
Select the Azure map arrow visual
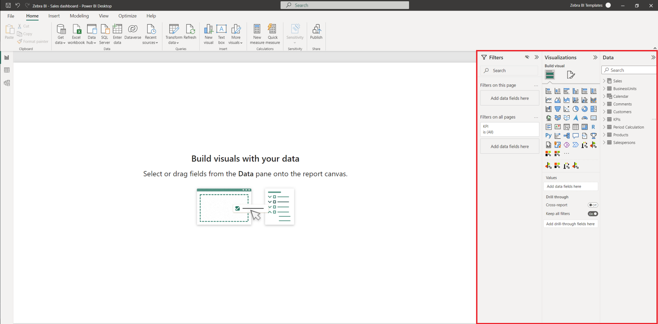(575, 118)
